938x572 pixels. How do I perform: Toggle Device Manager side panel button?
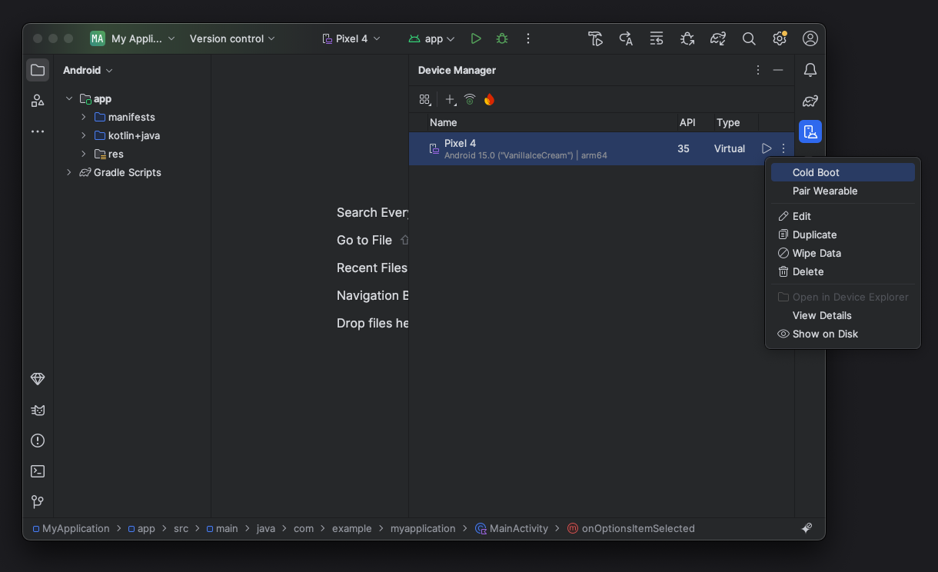[x=810, y=131]
